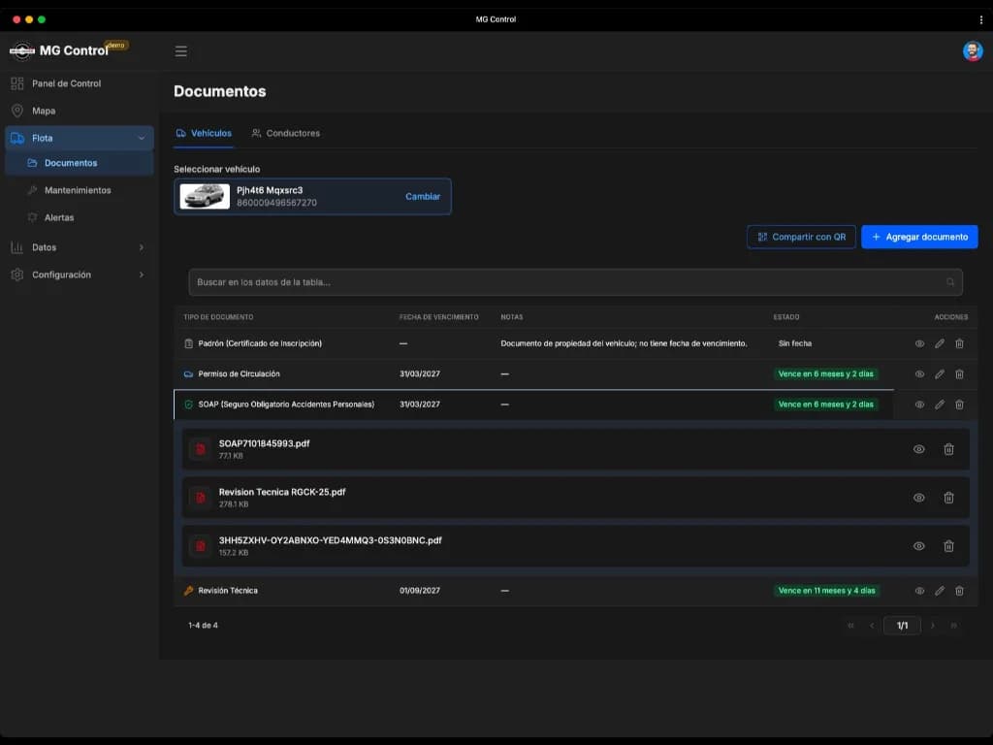Click Revision Tecnica RGCK-25.pdf red file icon

click(200, 498)
